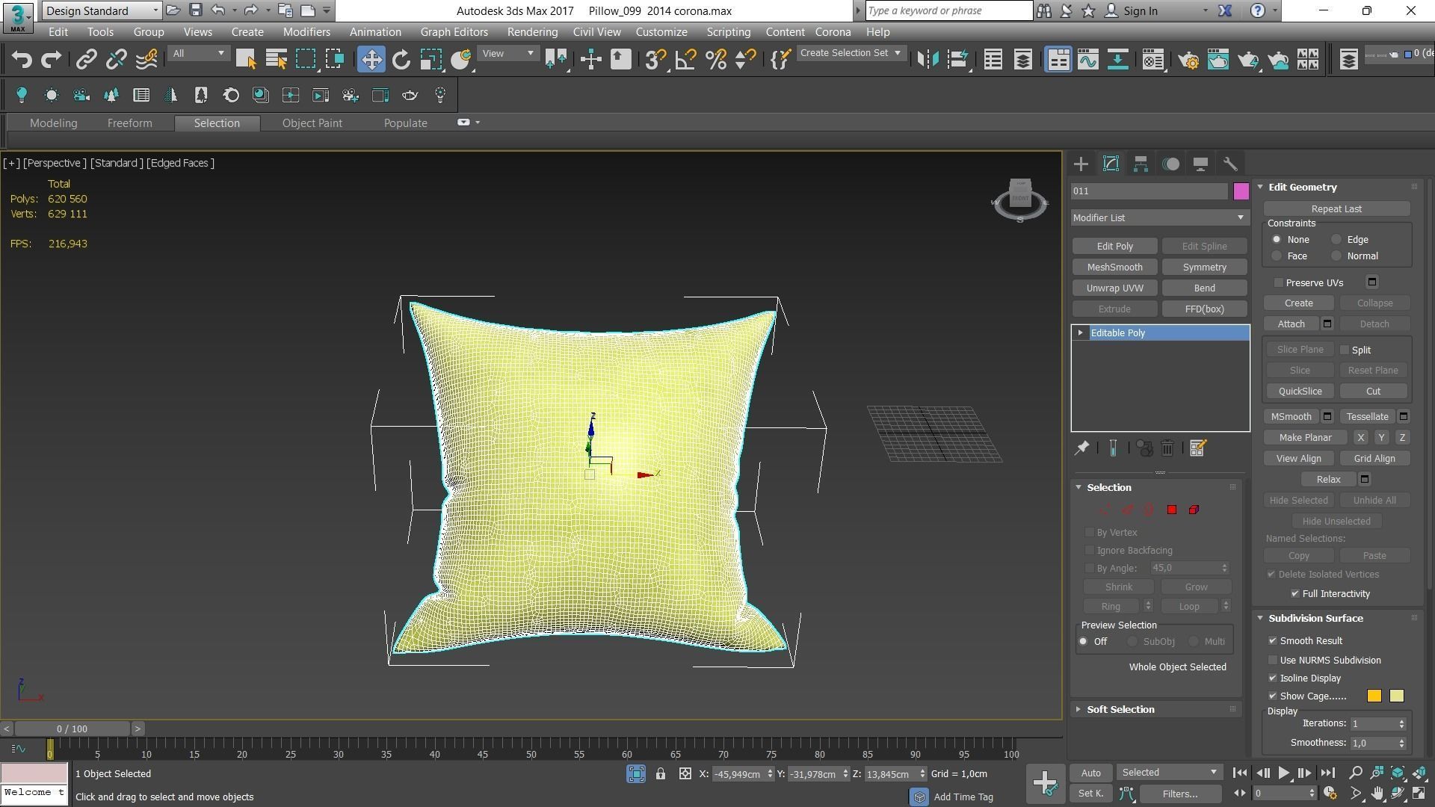Click the Play Animation button

coord(1283,773)
